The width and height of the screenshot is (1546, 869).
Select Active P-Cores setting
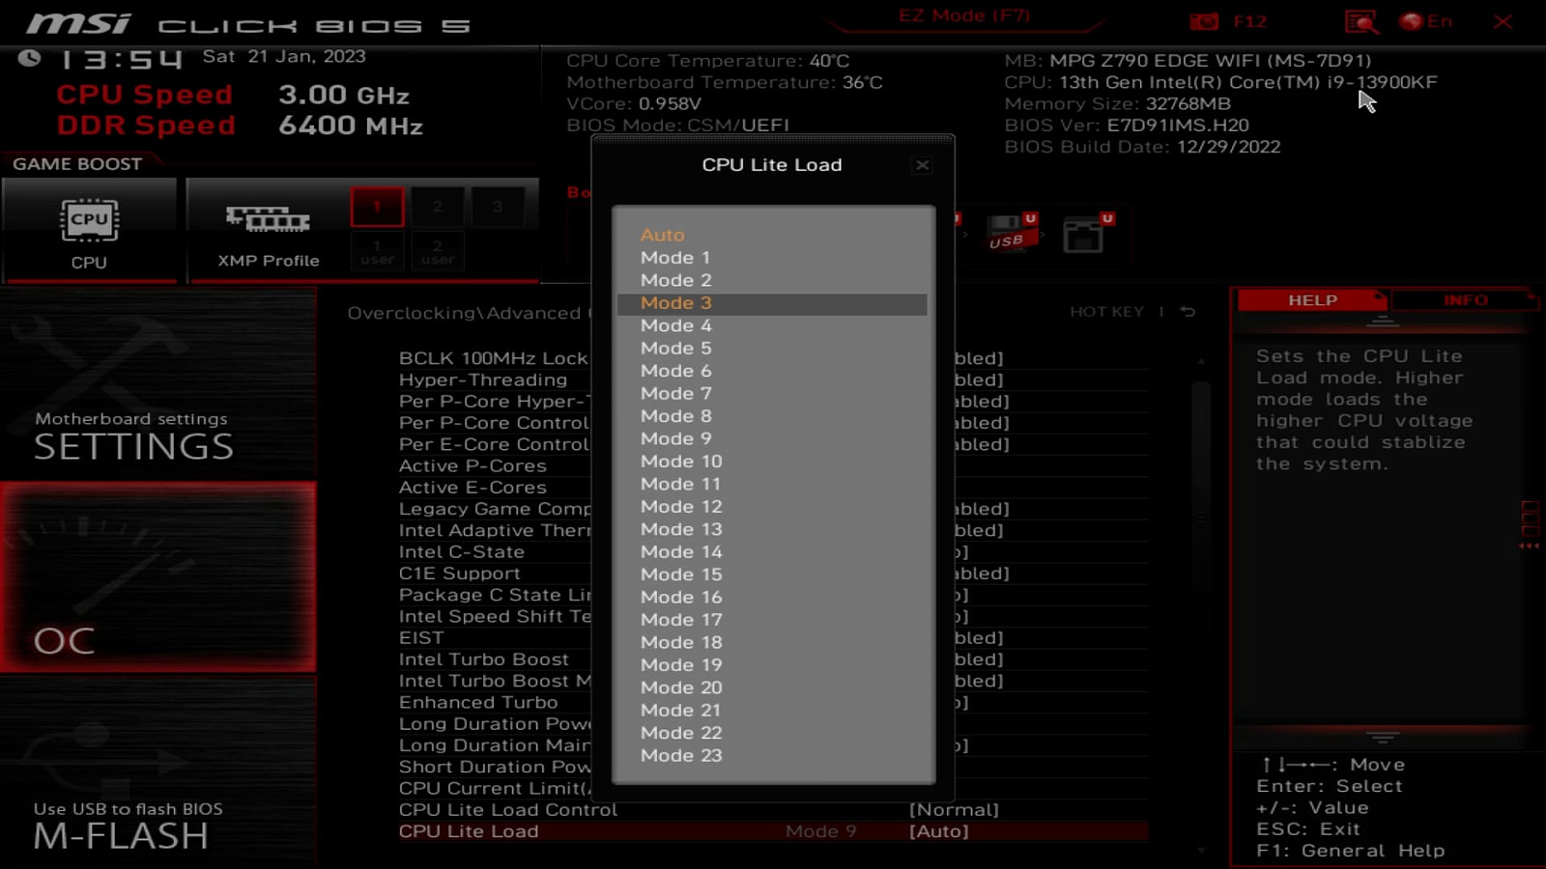click(x=472, y=466)
